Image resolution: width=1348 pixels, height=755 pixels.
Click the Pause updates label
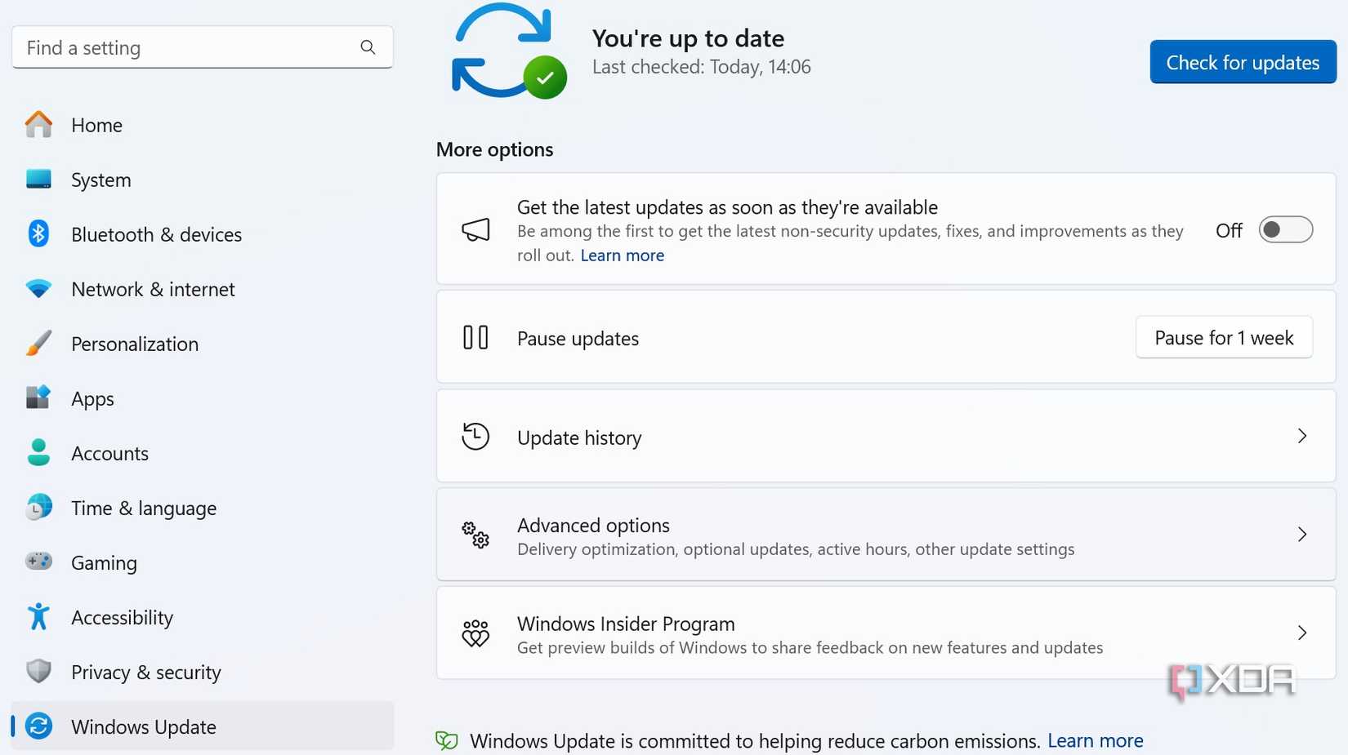578,339
